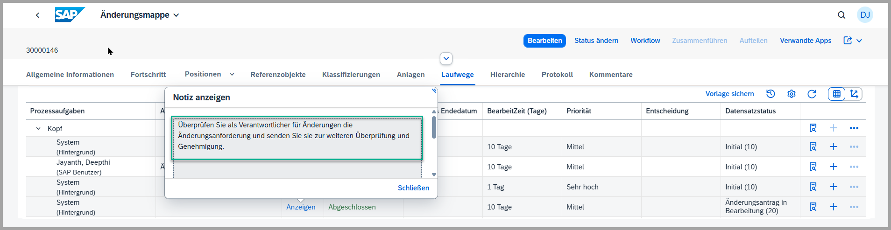Refresh the Laufwege table
The width and height of the screenshot is (891, 230).
click(812, 94)
